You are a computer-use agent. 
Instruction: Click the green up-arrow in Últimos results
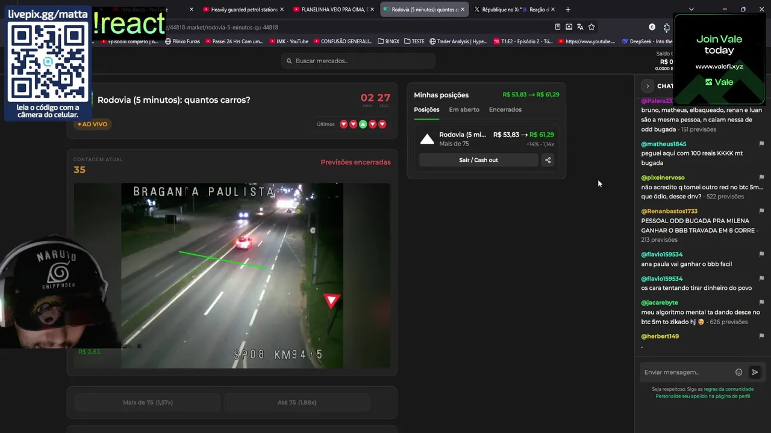pos(363,124)
